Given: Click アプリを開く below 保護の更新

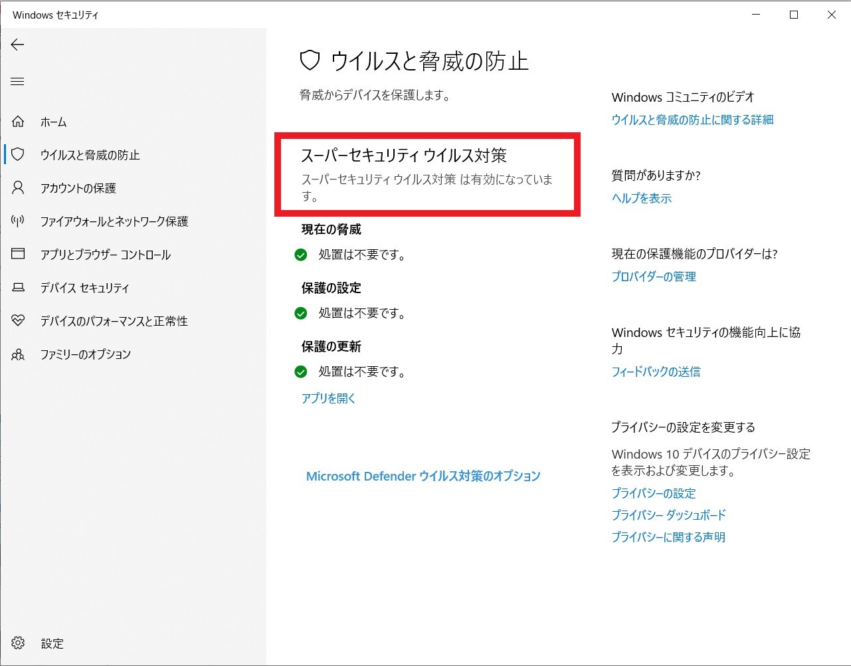Looking at the screenshot, I should (x=328, y=398).
